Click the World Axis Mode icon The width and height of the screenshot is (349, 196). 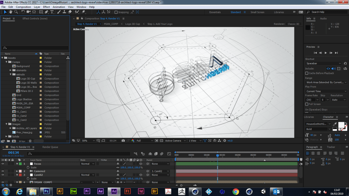[104, 12]
